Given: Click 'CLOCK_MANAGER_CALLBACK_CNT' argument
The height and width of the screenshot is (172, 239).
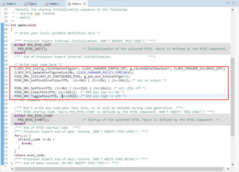Looking at the screenshot, I should [x=198, y=69].
